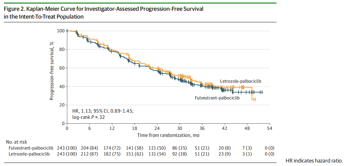Click the 'Time from randomization, mo' axis label
This screenshot has width=349, height=166.
(168, 135)
